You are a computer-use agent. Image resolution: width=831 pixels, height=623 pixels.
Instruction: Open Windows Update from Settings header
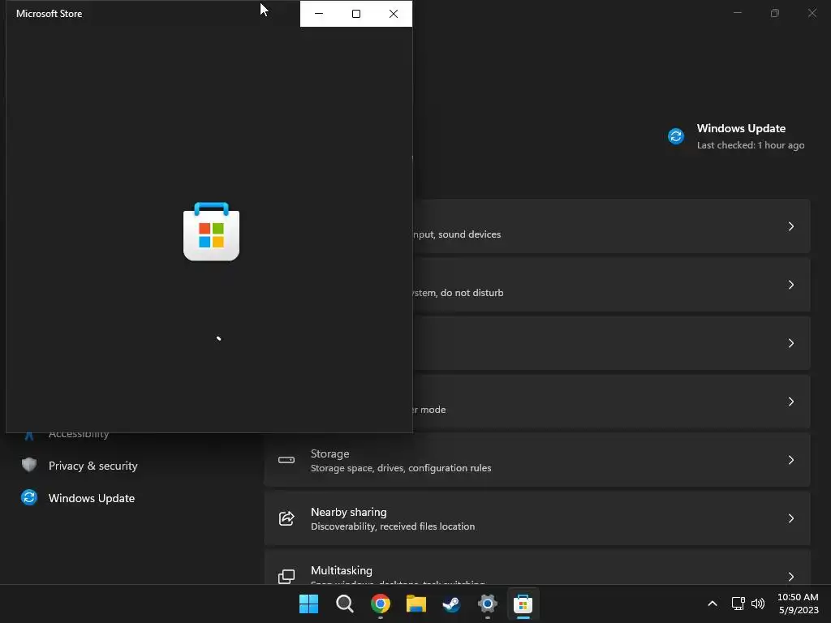click(x=736, y=136)
